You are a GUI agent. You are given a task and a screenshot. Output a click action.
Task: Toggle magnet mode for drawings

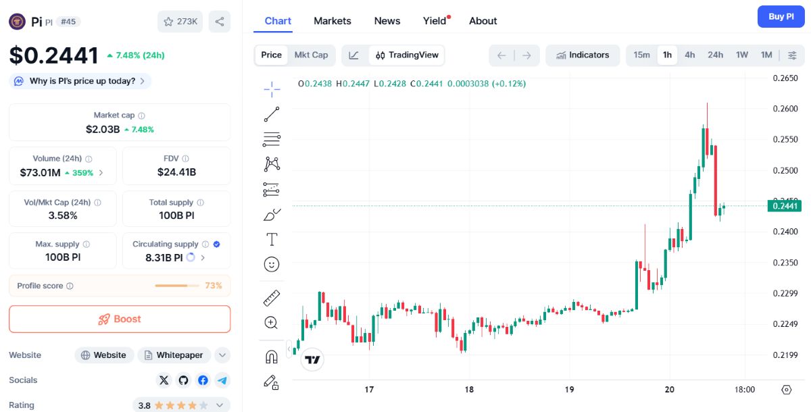[272, 356]
